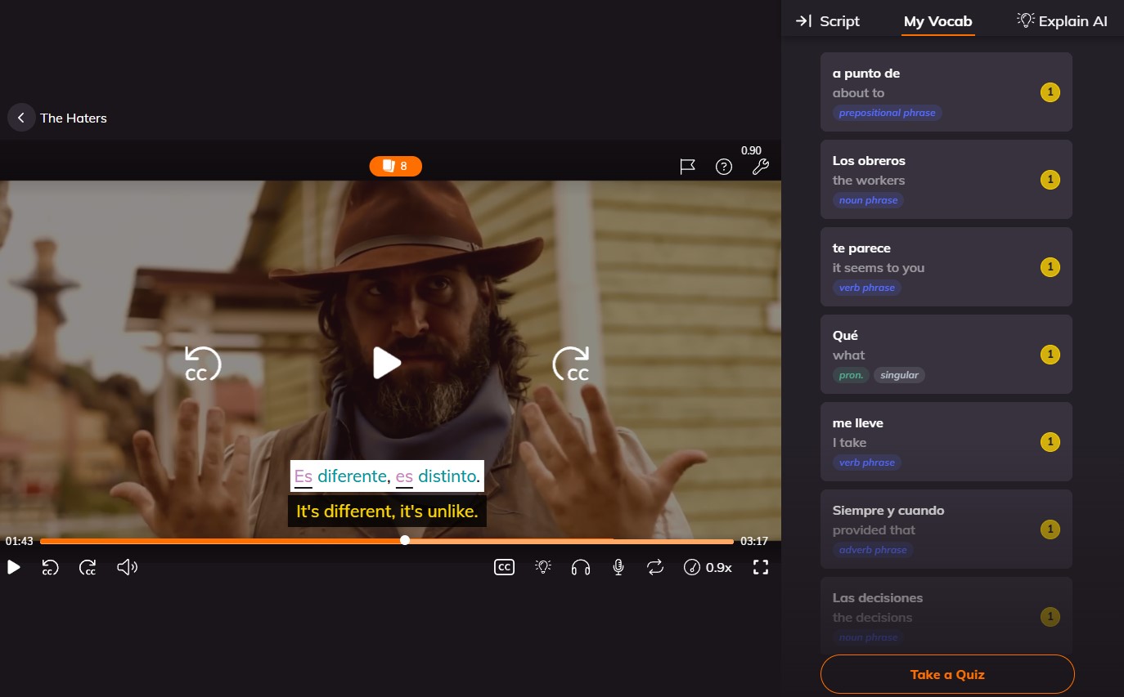The height and width of the screenshot is (697, 1124).
Task: Open the 'Los obreros' vocab card
Action: (x=946, y=180)
